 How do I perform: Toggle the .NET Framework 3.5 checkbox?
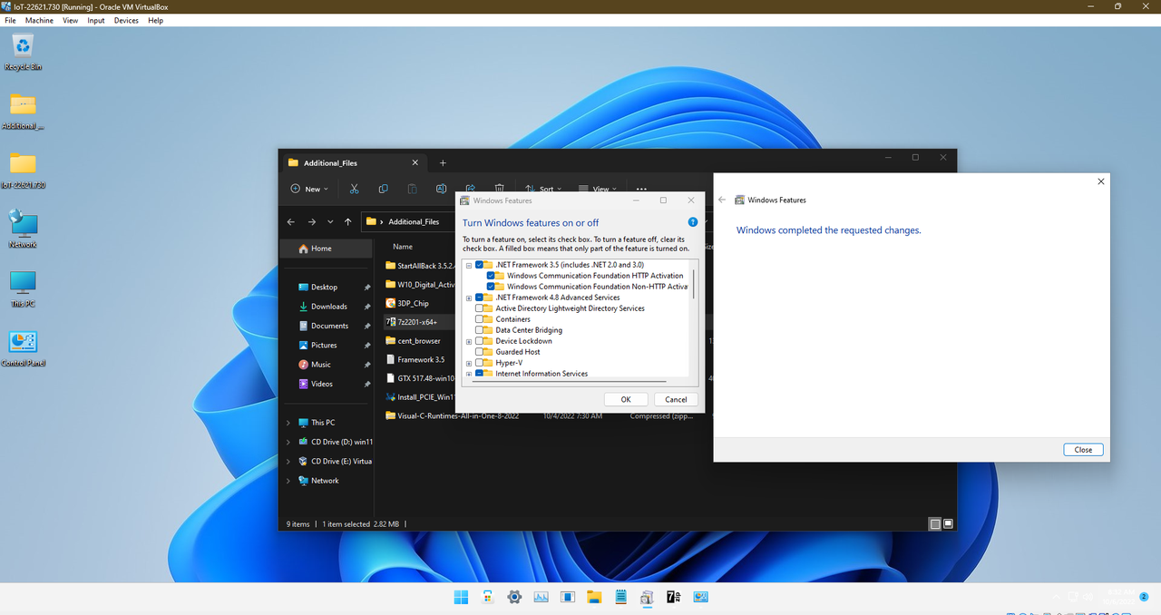[480, 265]
